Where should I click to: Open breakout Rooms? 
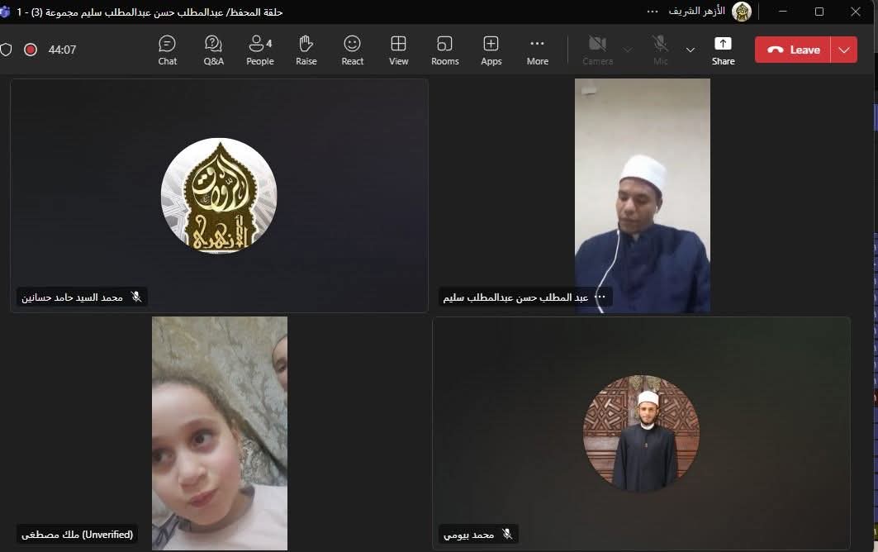point(444,50)
